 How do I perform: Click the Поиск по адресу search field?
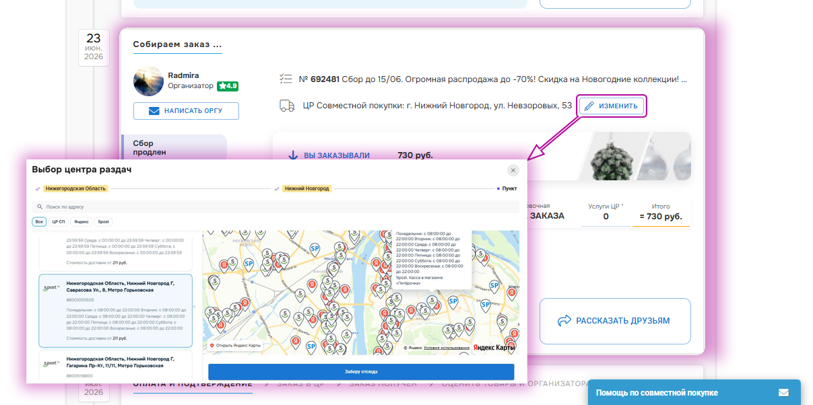[276, 207]
